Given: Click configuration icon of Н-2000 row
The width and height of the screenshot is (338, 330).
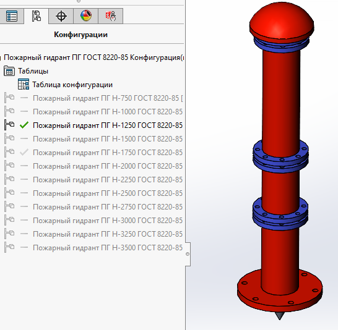Looking at the screenshot, I should [x=9, y=166].
